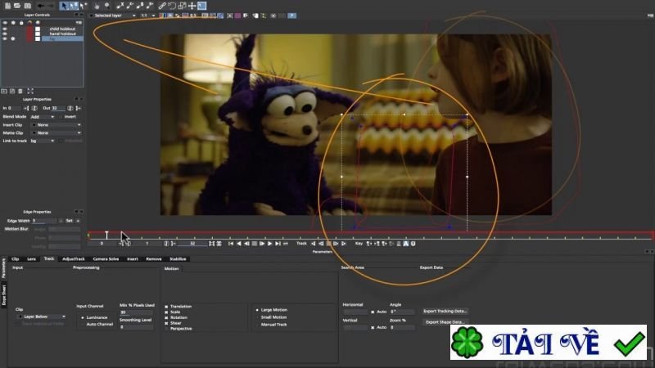The image size is (655, 368).
Task: Select the Auto Channel radio option
Action: click(83, 324)
